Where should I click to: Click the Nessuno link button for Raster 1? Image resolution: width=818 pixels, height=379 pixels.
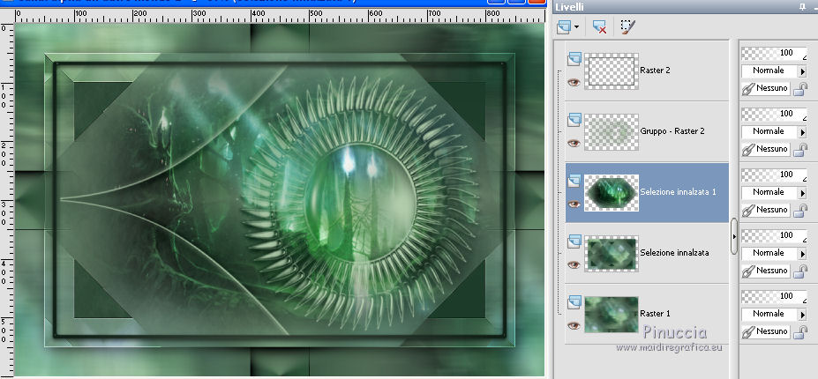point(766,331)
